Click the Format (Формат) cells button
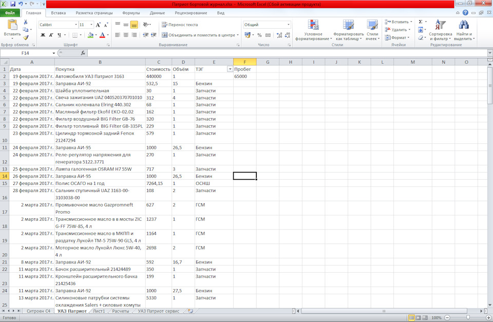This screenshot has width=493, height=322. (397, 37)
